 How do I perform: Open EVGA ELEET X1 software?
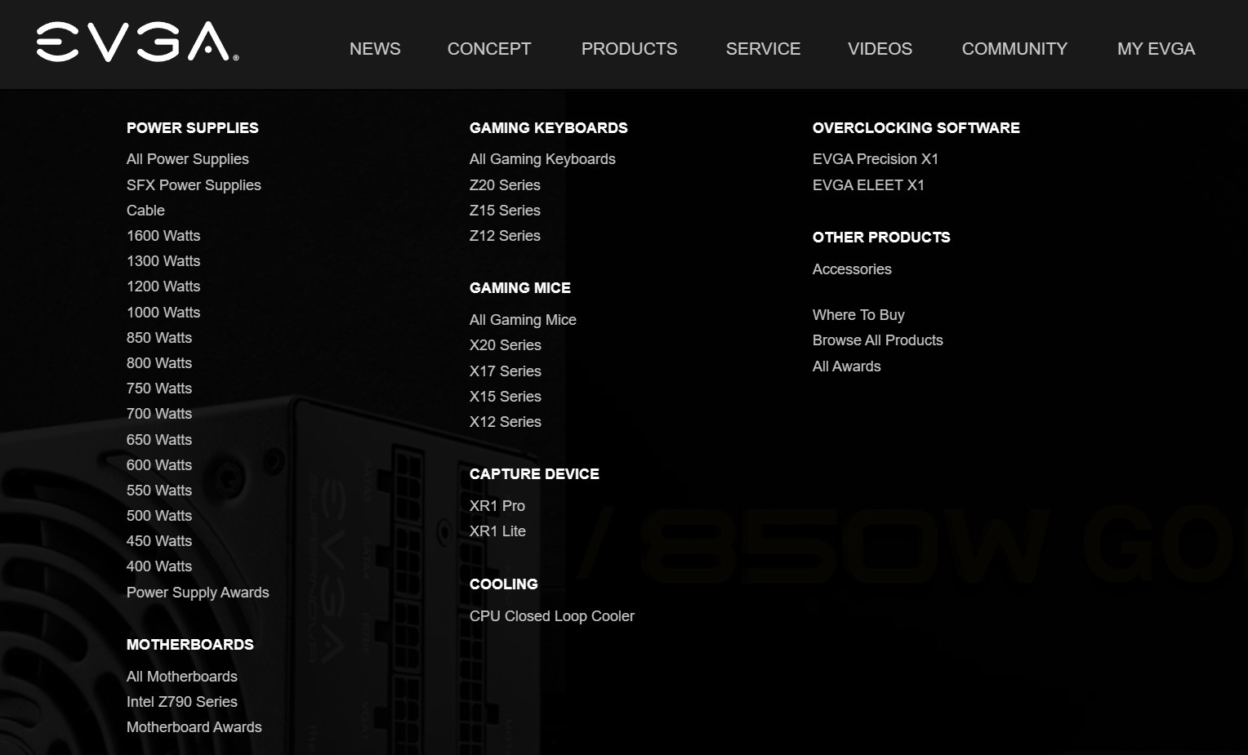pos(868,185)
